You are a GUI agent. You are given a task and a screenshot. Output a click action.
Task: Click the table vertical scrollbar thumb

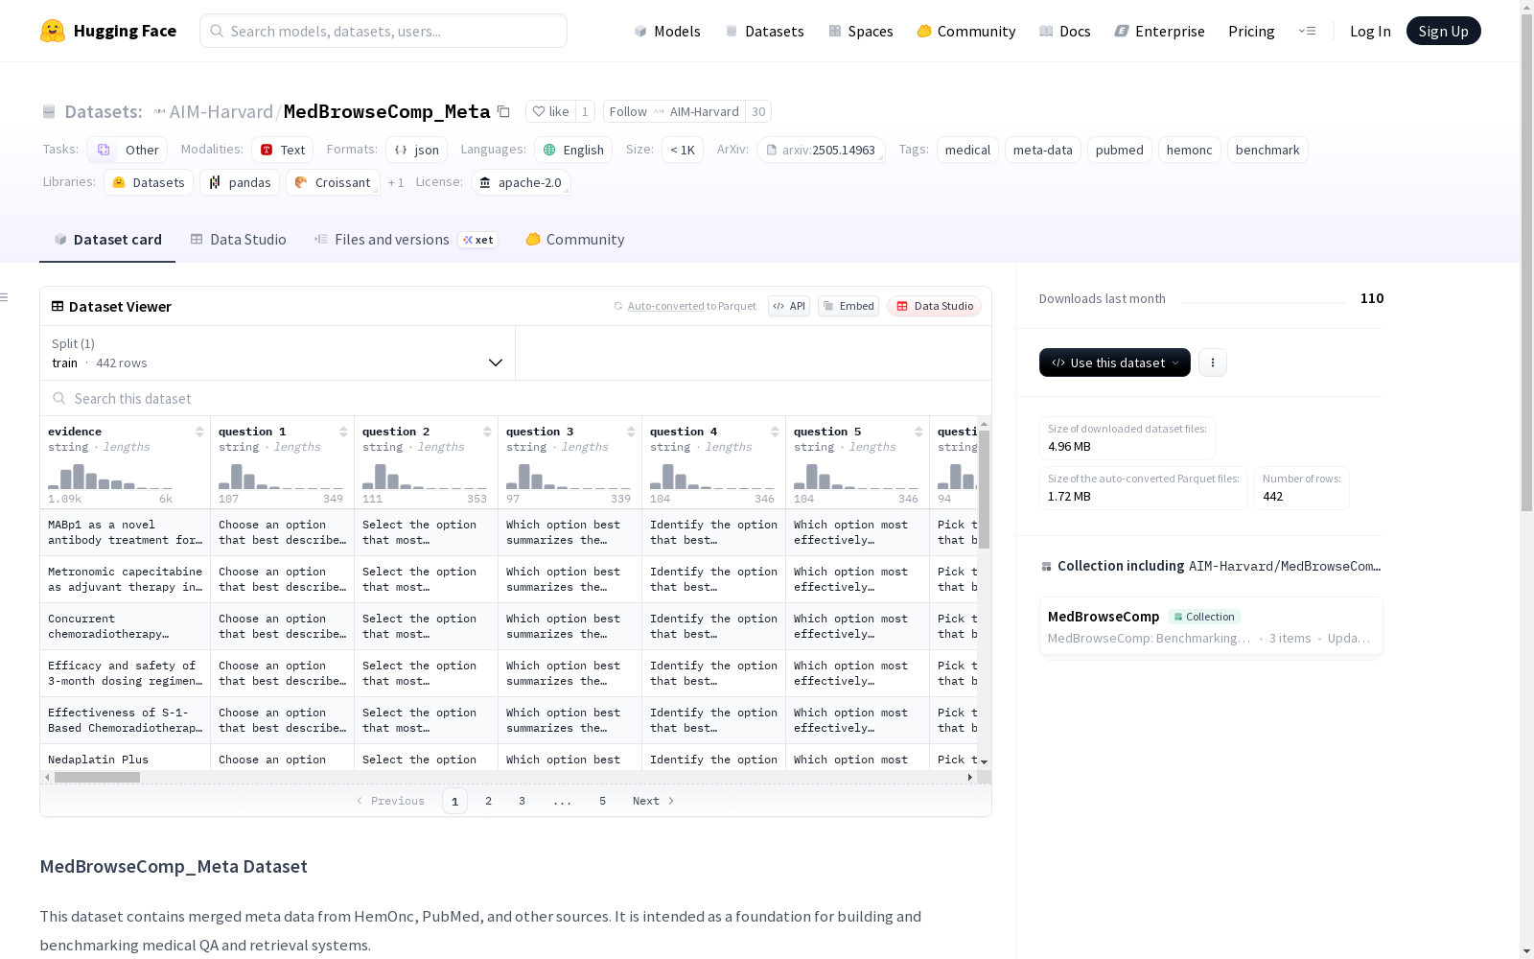(x=984, y=489)
